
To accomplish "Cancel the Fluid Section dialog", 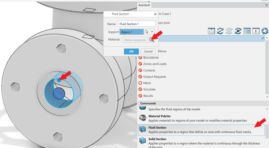I will (x=148, y=52).
